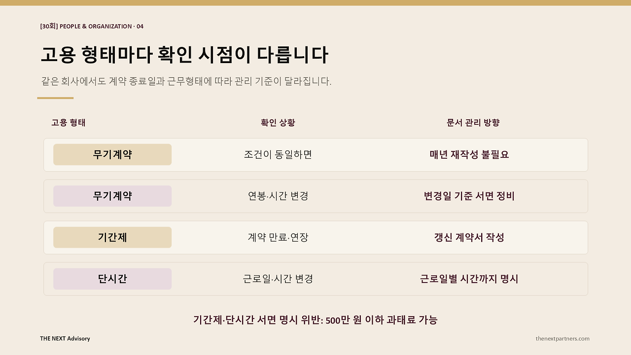631x355 pixels.
Task: Open the thenextpartners.com link
Action: (x=562, y=338)
